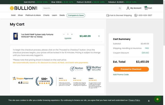Click Update quantity link
This screenshot has height=105, width=165.
tap(68, 38)
